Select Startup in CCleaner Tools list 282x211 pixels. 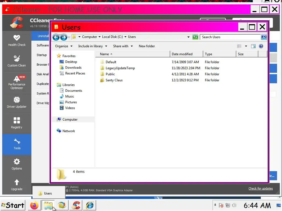(42, 55)
